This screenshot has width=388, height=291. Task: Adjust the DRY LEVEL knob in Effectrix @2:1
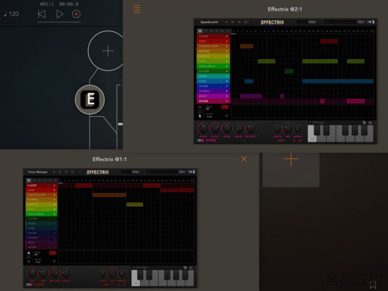[250, 128]
